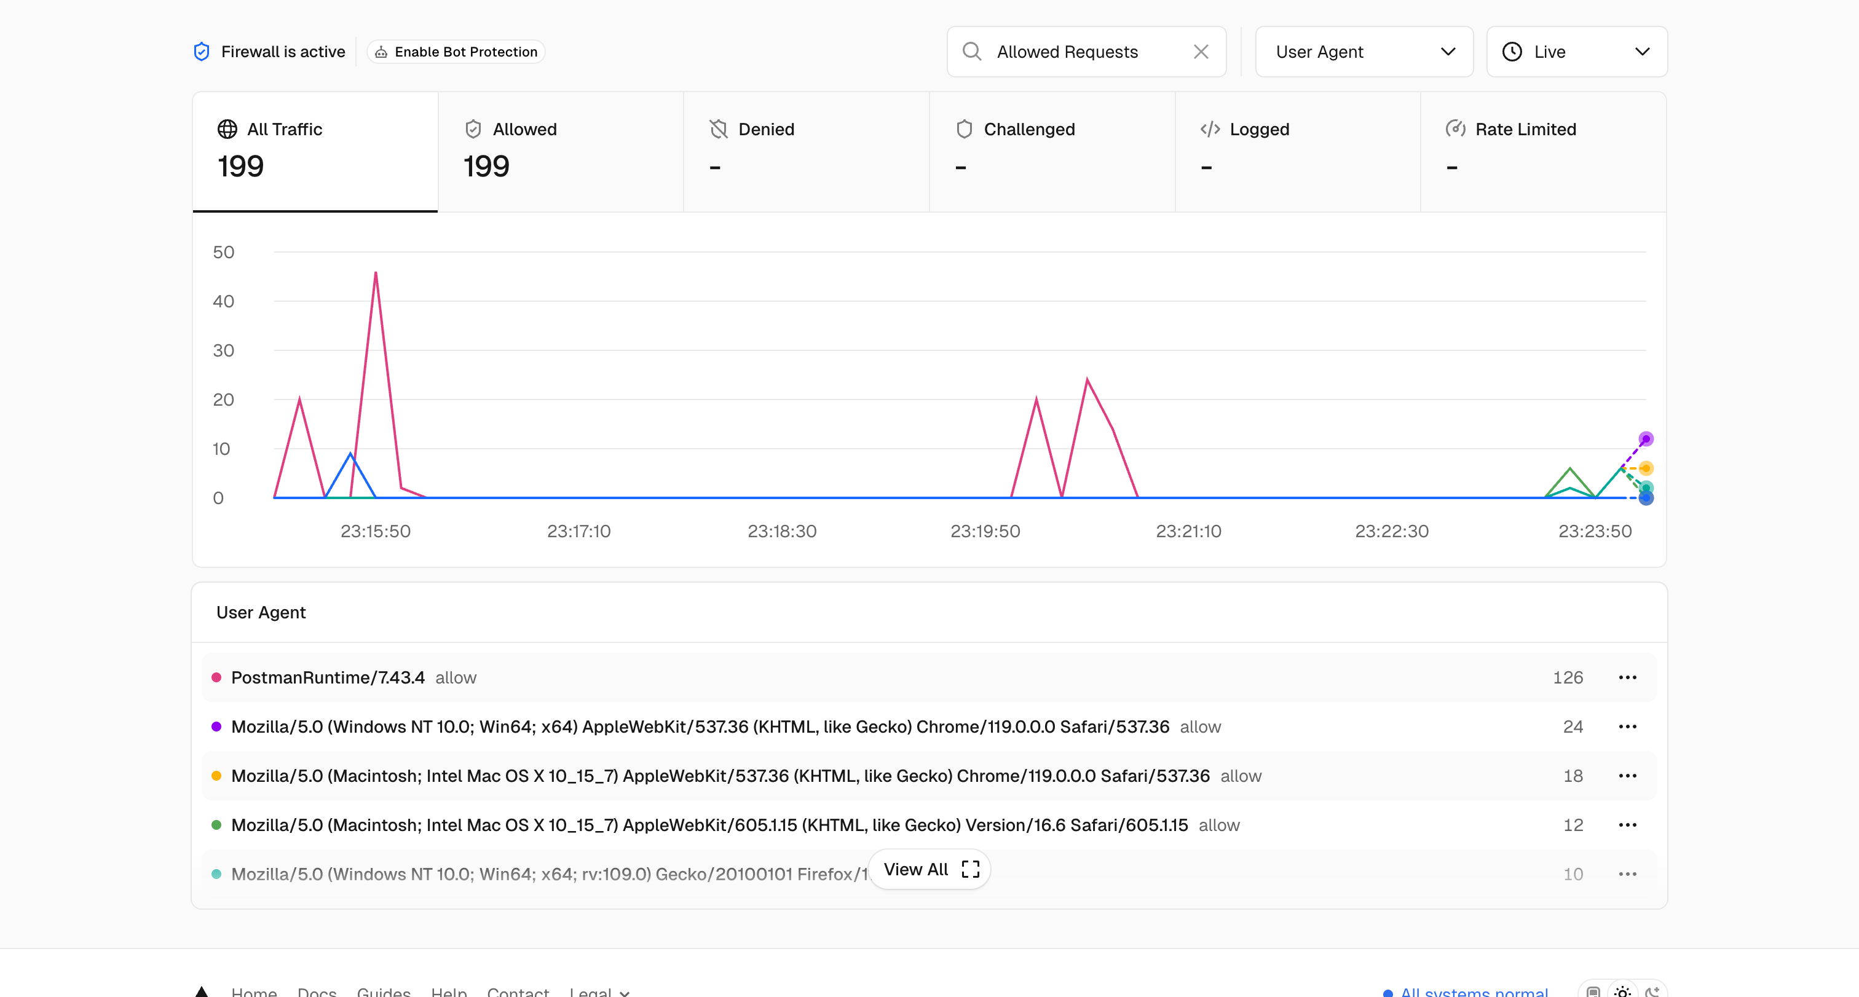Switch to dark mode using the moon toggle
The width and height of the screenshot is (1859, 997).
pyautogui.click(x=1653, y=993)
